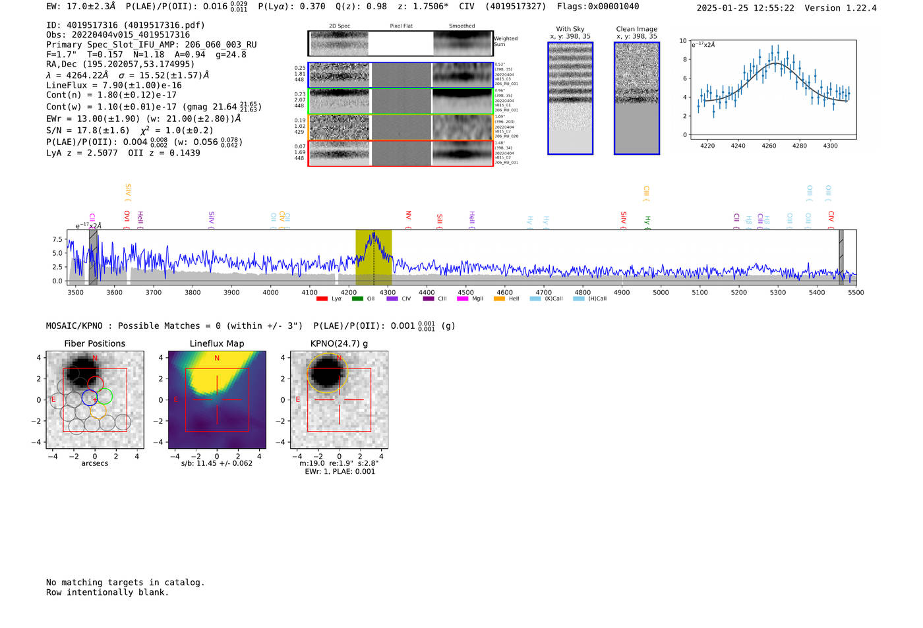
Task: Click the magenta CII line marker
Action: [92, 220]
